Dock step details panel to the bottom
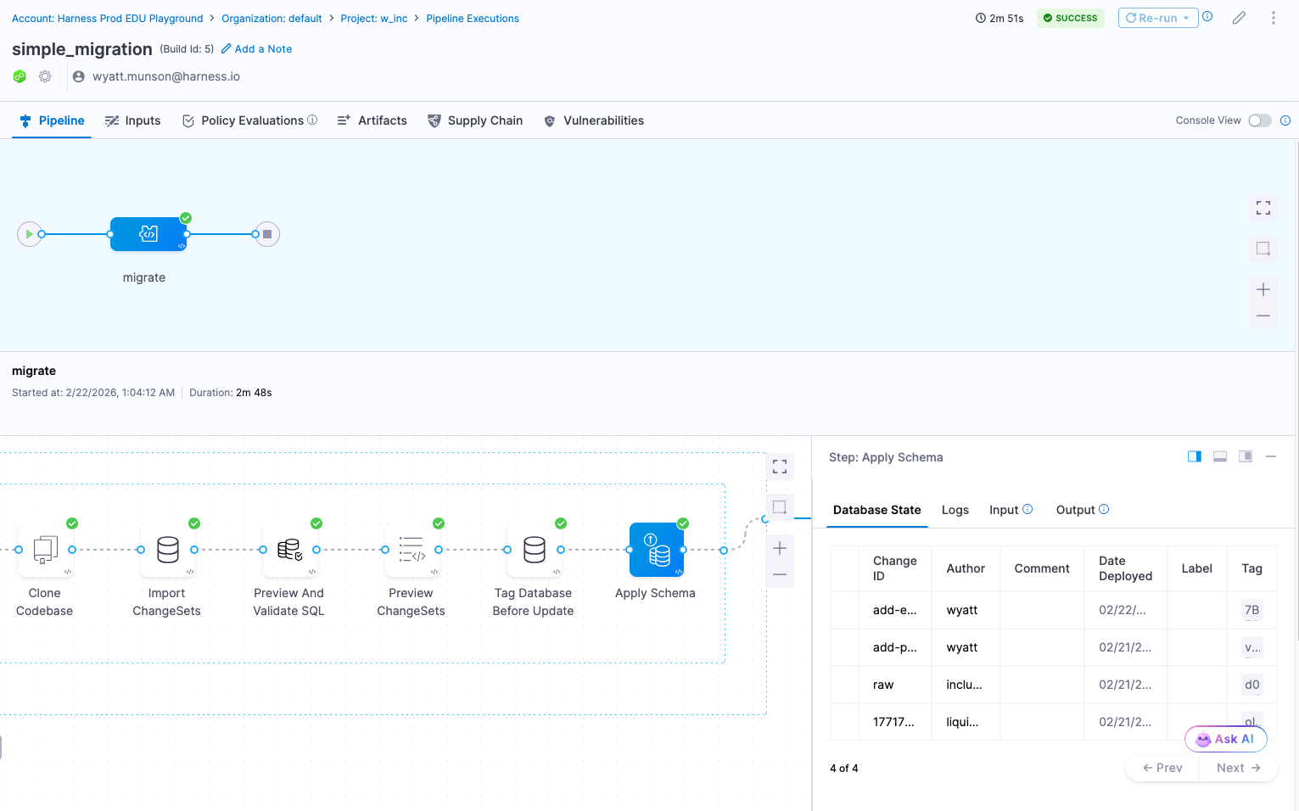This screenshot has height=811, width=1299. (x=1220, y=456)
